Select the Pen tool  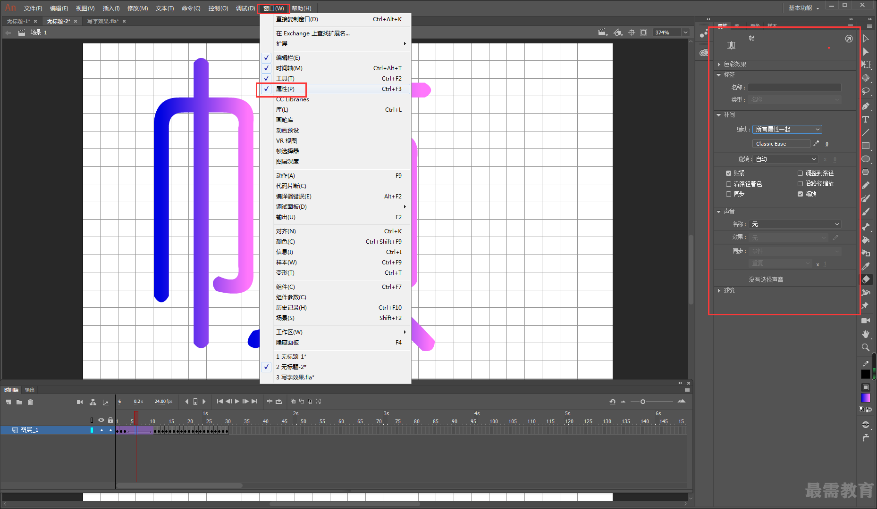pyautogui.click(x=866, y=106)
